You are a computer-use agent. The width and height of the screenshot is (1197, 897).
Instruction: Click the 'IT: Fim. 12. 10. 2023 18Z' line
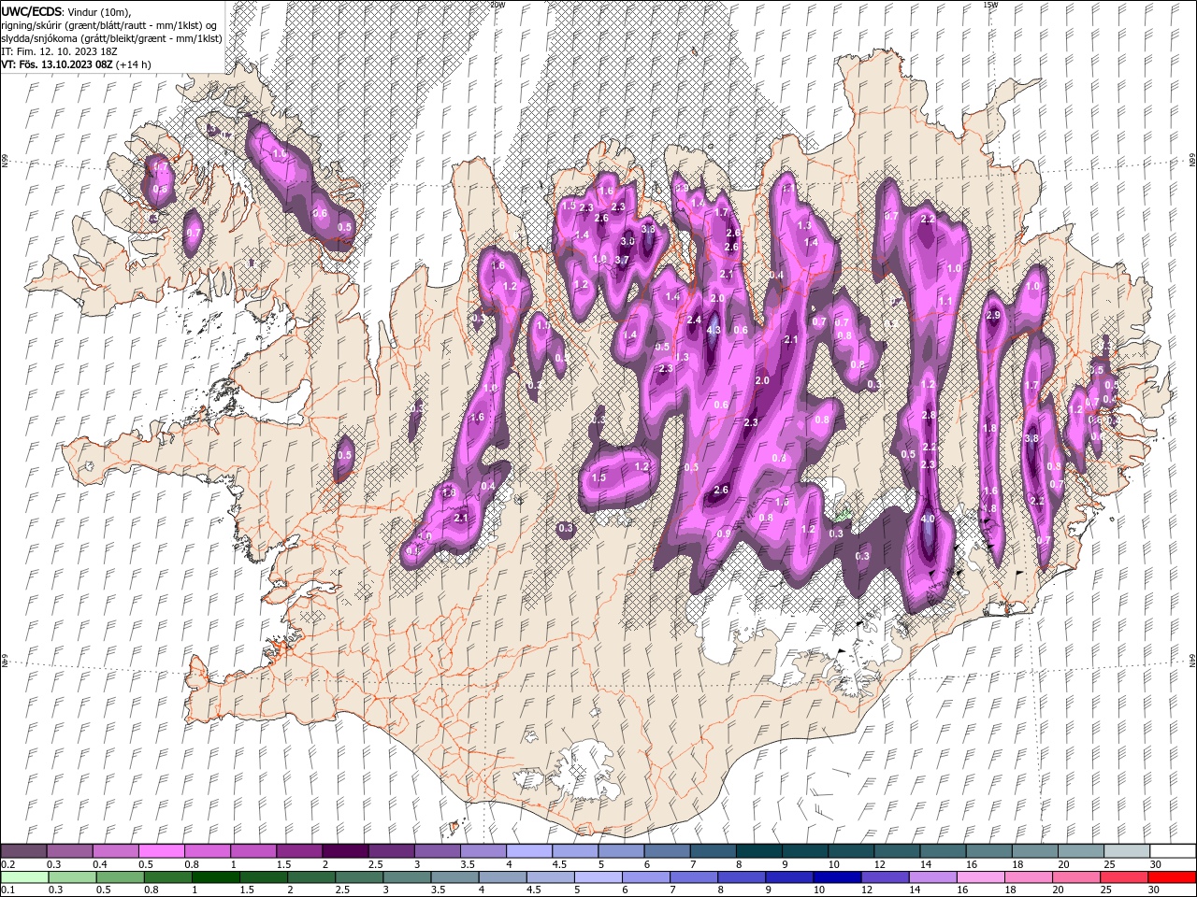pos(60,50)
